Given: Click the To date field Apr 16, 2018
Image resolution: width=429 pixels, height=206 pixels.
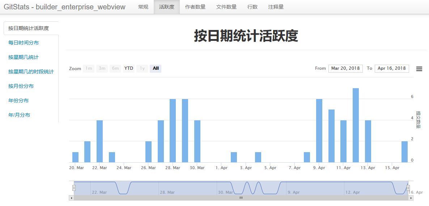Looking at the screenshot, I should pyautogui.click(x=391, y=68).
